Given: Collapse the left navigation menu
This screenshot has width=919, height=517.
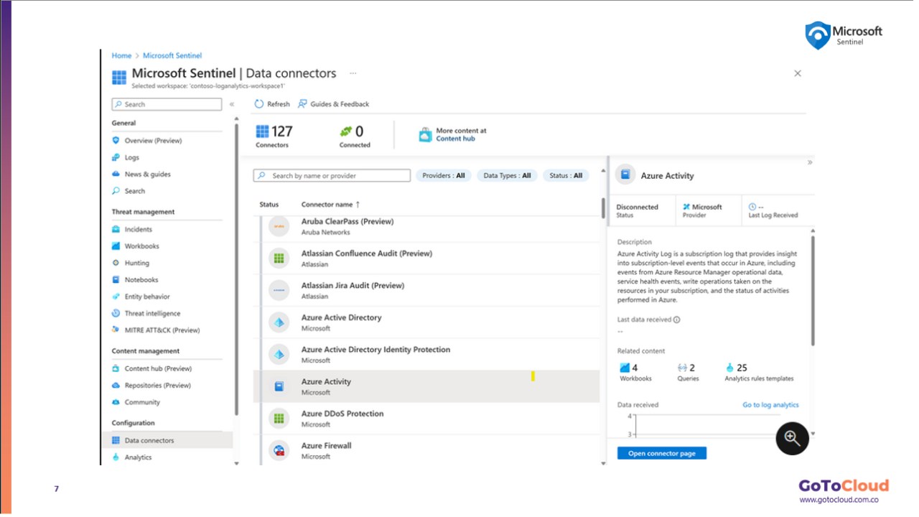Looking at the screenshot, I should [x=232, y=104].
